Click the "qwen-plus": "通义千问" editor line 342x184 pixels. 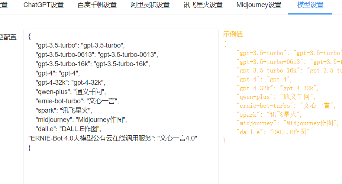71,92
